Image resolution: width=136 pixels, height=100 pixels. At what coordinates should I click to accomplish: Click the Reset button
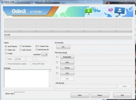100,95
